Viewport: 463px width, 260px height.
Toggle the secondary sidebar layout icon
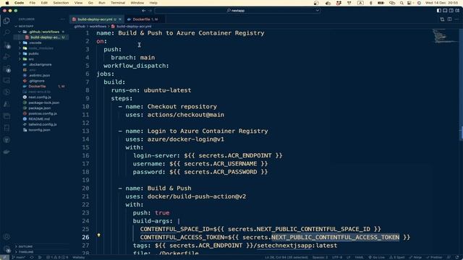(x=451, y=11)
